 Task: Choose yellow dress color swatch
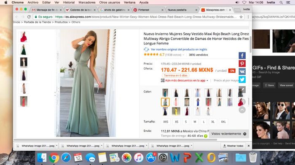[x=176, y=111]
